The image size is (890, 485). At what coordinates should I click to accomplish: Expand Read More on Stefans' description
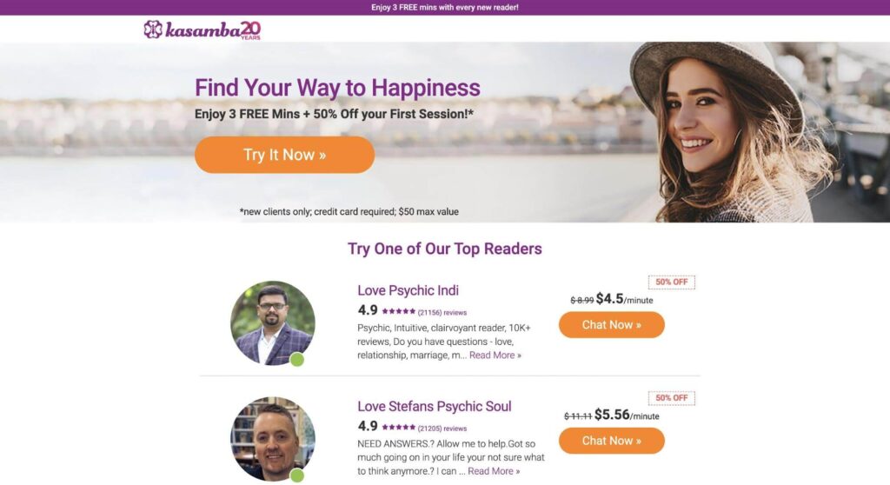coord(494,471)
